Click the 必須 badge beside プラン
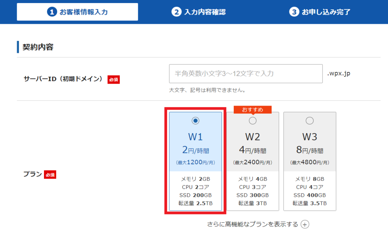 [50, 175]
